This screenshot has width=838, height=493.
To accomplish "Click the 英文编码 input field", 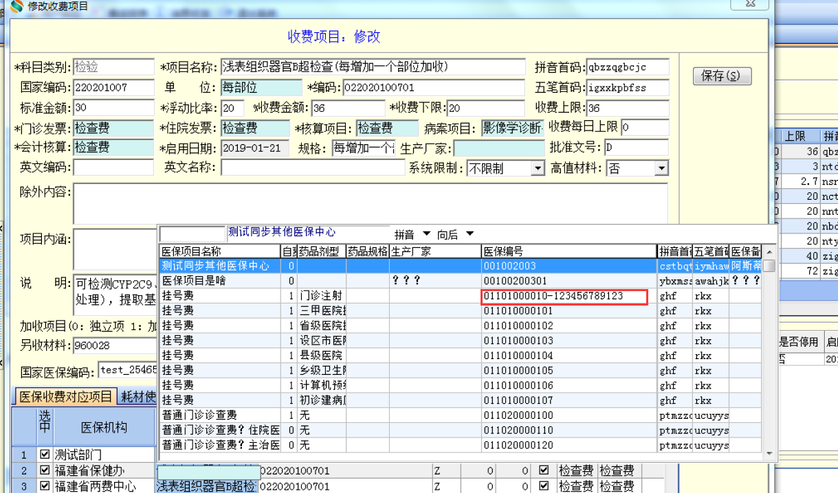I will 113,168.
